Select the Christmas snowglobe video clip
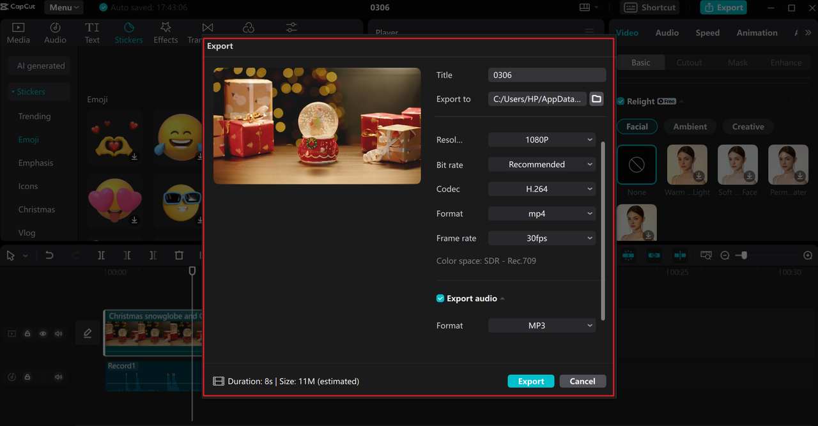This screenshot has width=818, height=426. click(153, 332)
